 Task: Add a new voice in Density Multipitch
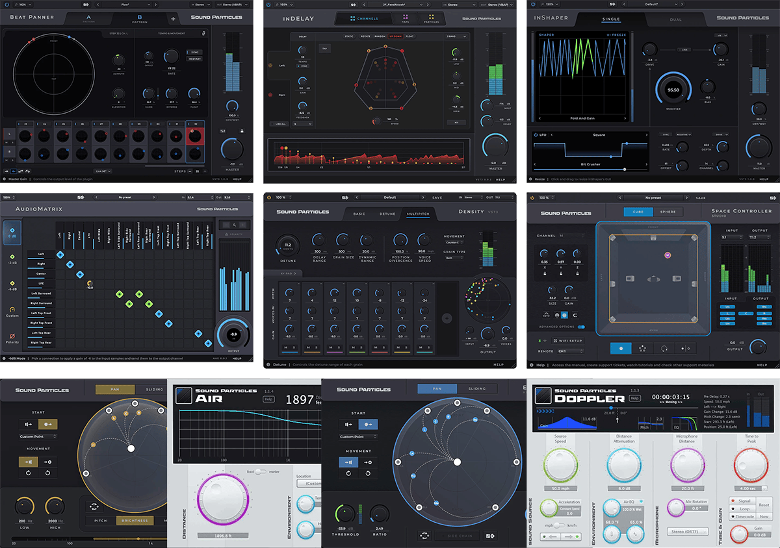point(446,318)
